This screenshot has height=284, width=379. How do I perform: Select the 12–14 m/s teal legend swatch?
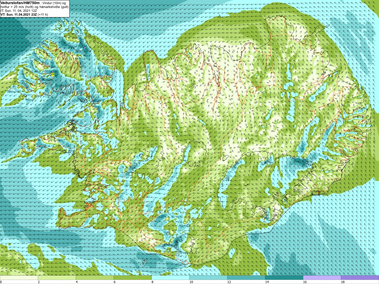coord(246,278)
